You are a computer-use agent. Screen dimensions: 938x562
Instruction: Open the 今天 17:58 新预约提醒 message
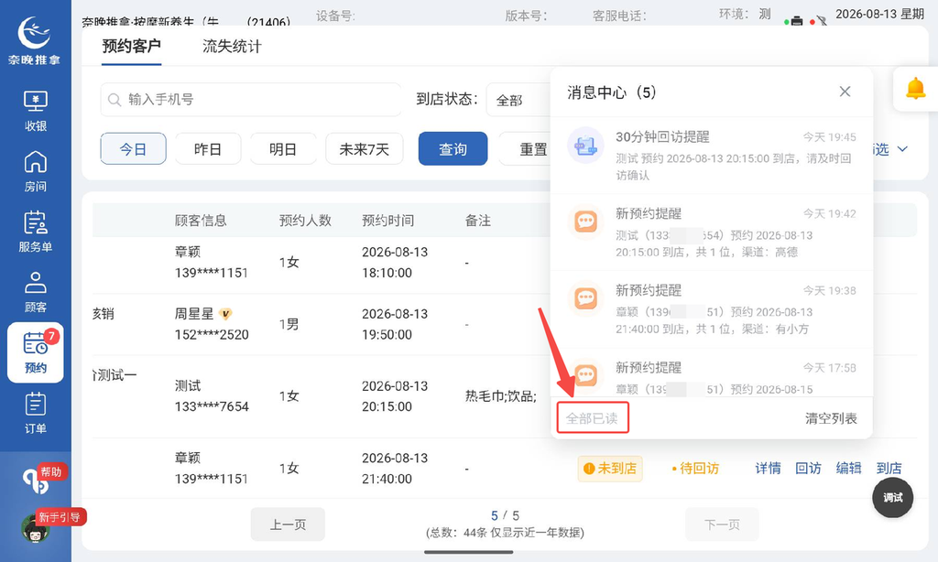(x=711, y=373)
